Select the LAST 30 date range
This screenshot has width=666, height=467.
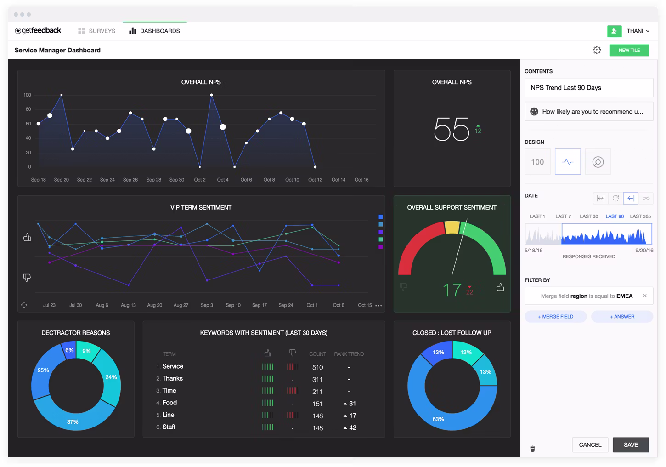pyautogui.click(x=589, y=216)
